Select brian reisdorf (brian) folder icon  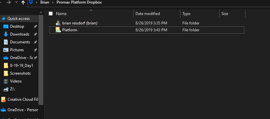[58, 23]
